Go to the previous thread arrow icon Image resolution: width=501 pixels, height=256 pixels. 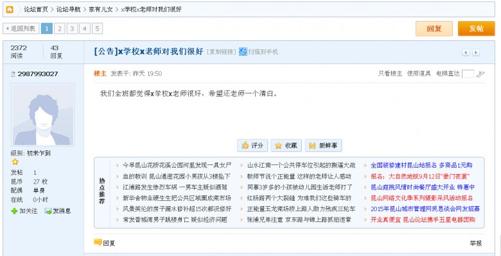[x=466, y=52]
